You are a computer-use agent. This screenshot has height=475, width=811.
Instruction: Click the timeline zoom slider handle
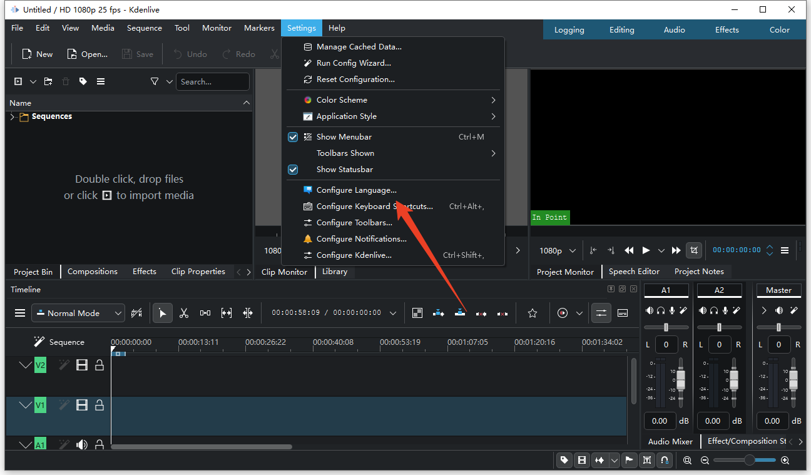tap(749, 461)
